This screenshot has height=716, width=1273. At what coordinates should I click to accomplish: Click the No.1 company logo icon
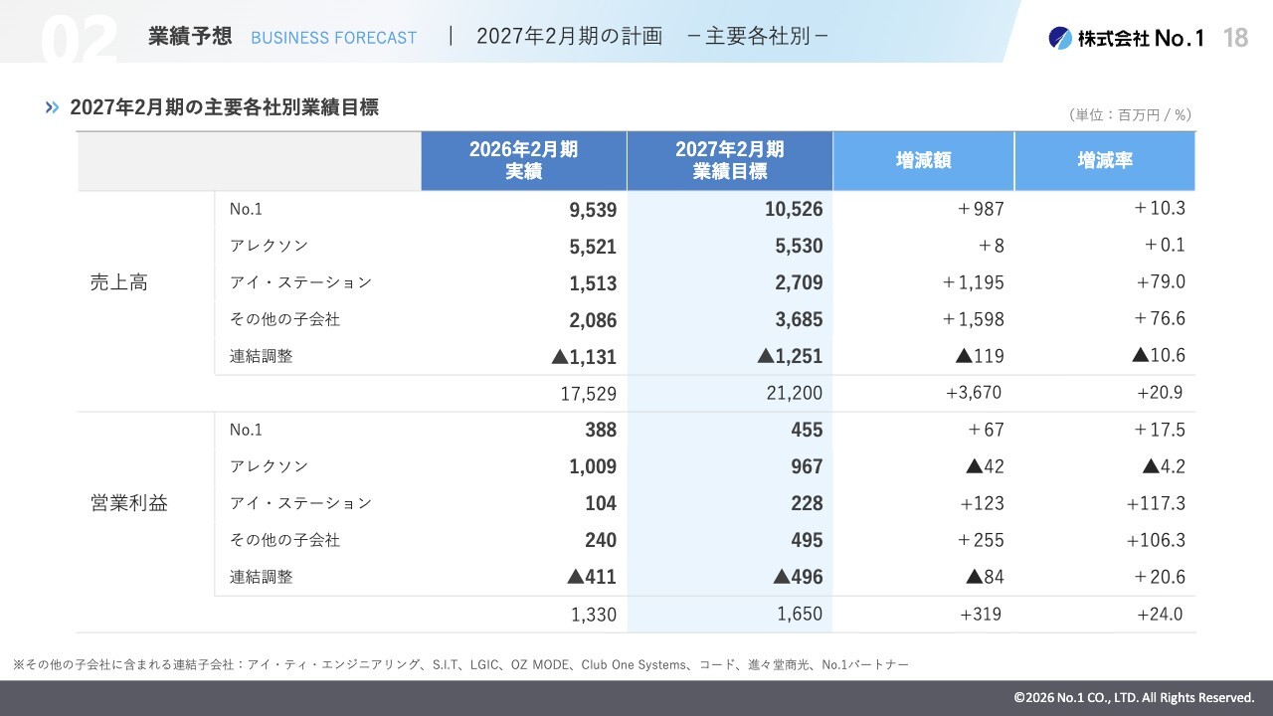coord(1060,38)
